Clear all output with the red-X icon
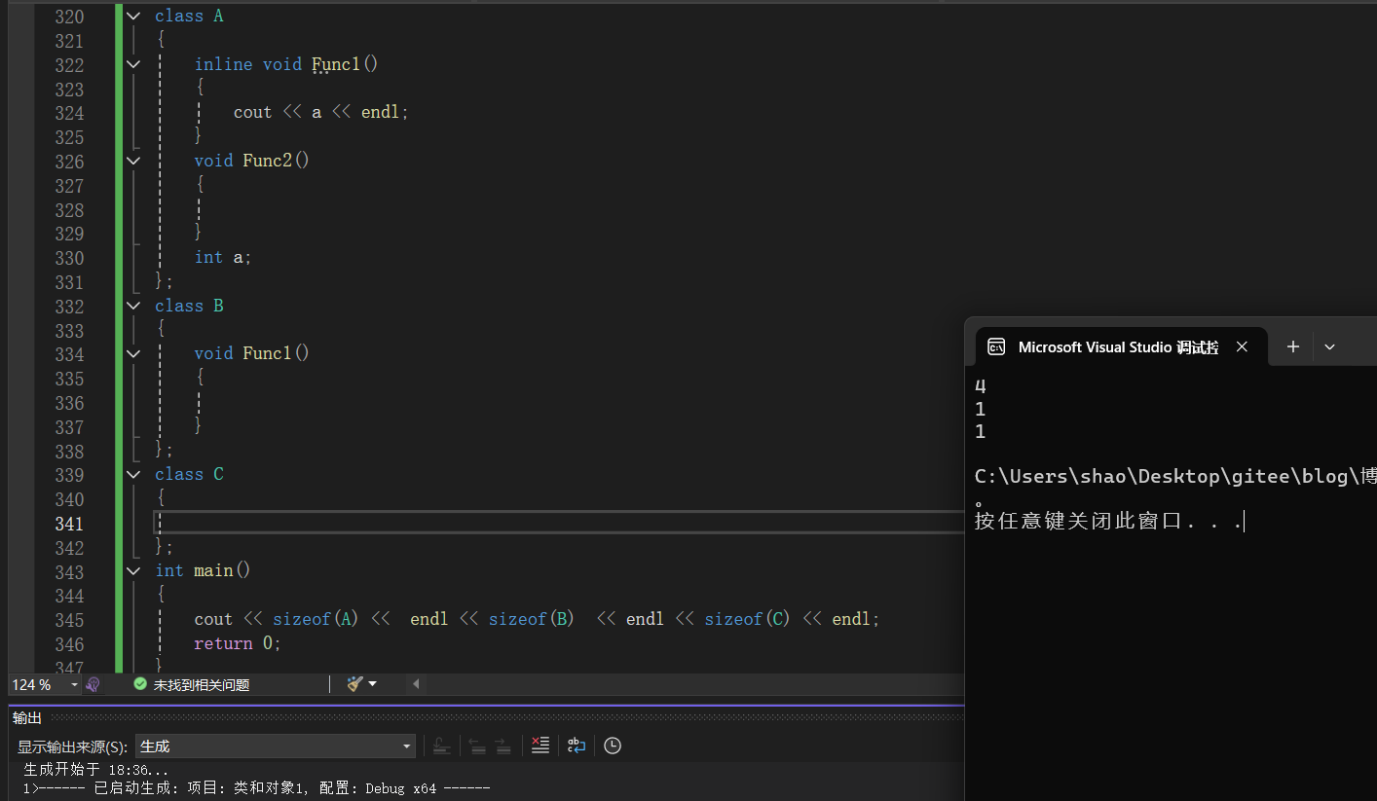This screenshot has width=1377, height=801. (x=540, y=746)
